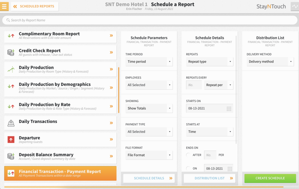Select Daily Production by Demographics report
This screenshot has height=189, width=299.
[60, 88]
